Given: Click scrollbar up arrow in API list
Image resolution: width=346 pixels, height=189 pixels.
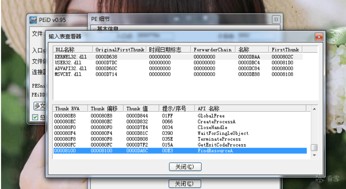Looking at the screenshot, I should click(314, 109).
